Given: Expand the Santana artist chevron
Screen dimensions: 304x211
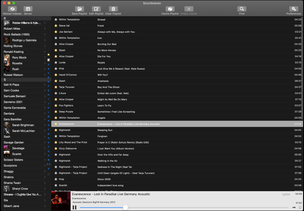Looking at the screenshot, I should coord(45,114).
